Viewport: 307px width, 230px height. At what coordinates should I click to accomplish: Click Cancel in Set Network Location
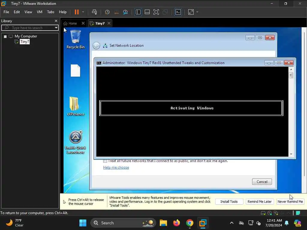pos(262,182)
